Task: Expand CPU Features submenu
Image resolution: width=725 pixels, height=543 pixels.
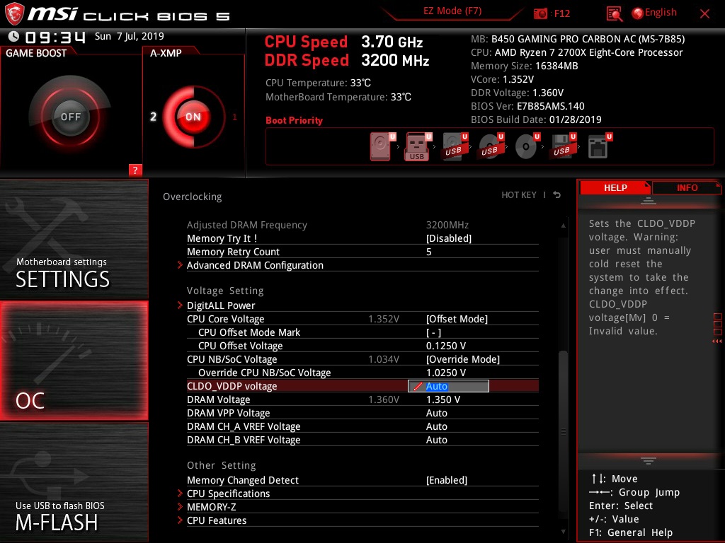Action: 217,520
